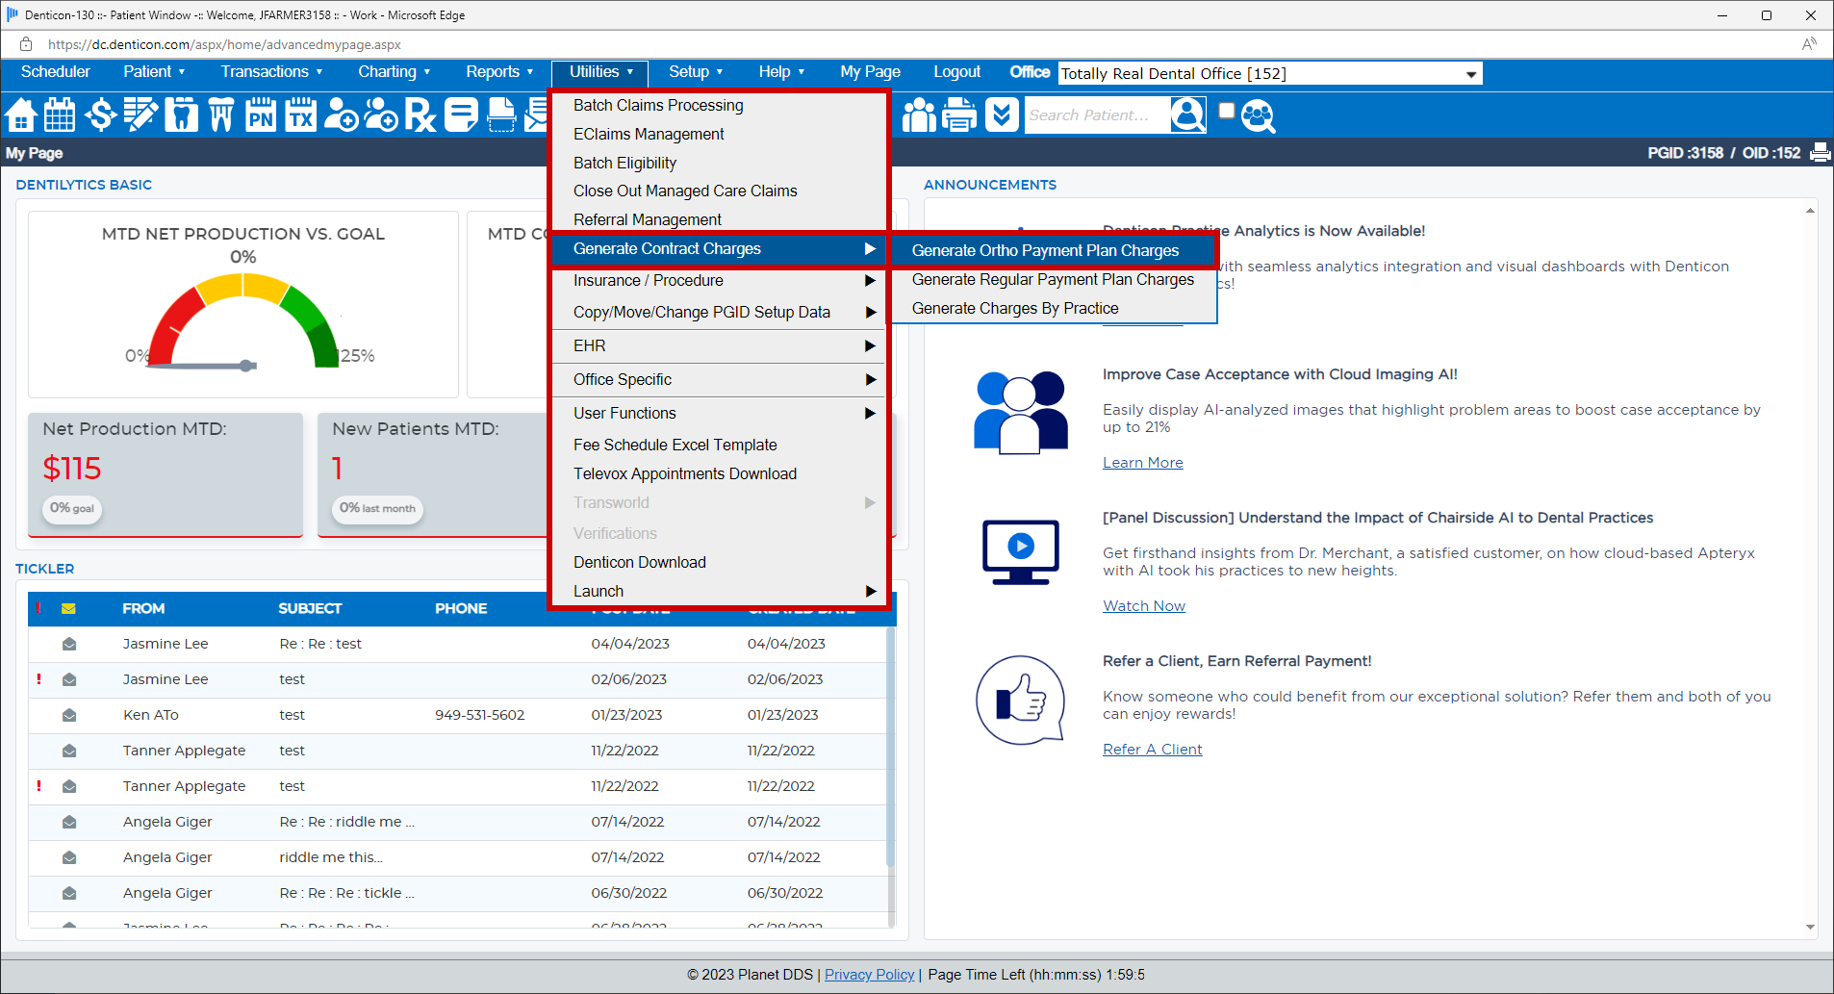Viewport: 1834px width, 994px height.
Task: Go to My Page in the nav bar
Action: tap(870, 72)
